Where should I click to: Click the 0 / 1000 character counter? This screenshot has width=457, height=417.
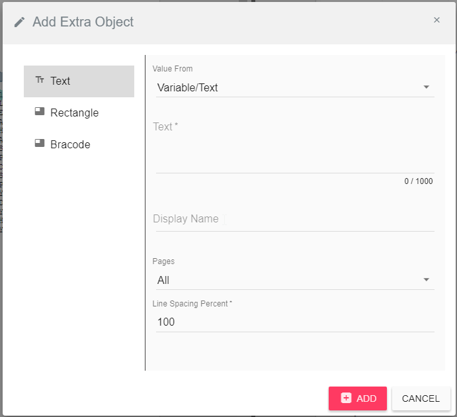(x=419, y=181)
